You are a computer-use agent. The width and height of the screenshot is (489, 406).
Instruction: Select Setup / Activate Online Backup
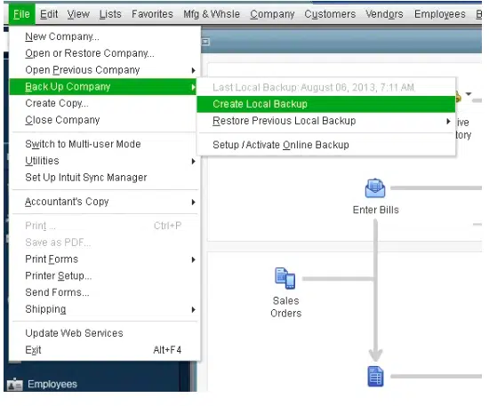pos(326,145)
